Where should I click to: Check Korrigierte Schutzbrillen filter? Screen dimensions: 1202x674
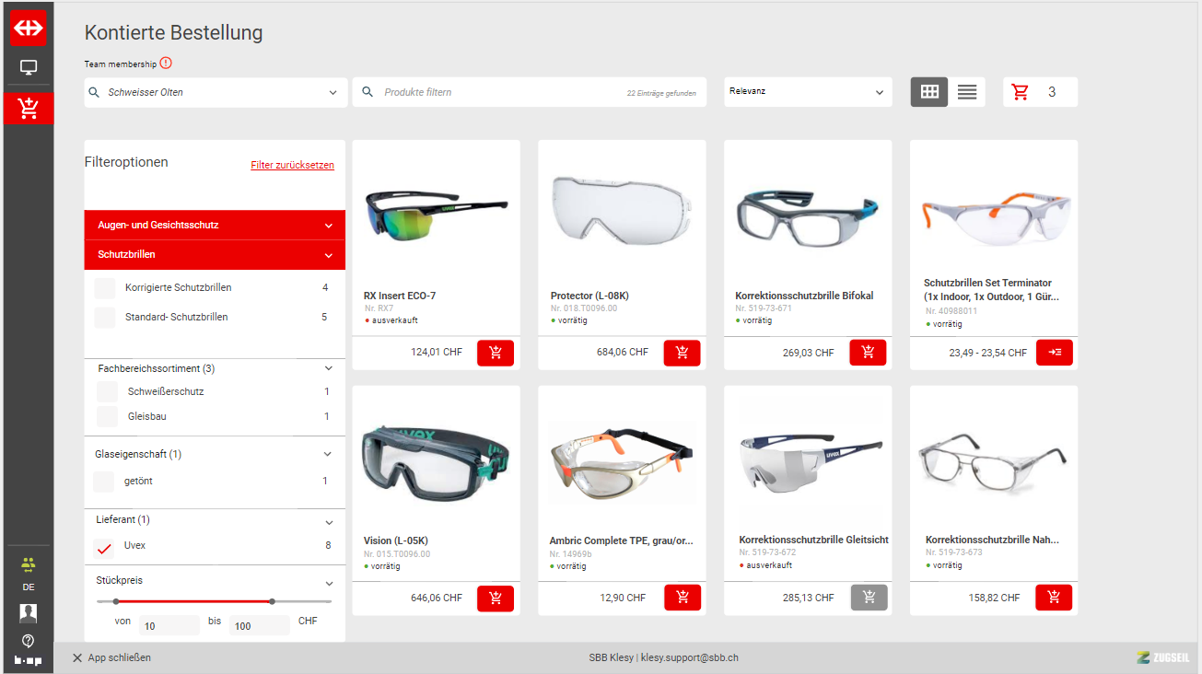coord(105,288)
